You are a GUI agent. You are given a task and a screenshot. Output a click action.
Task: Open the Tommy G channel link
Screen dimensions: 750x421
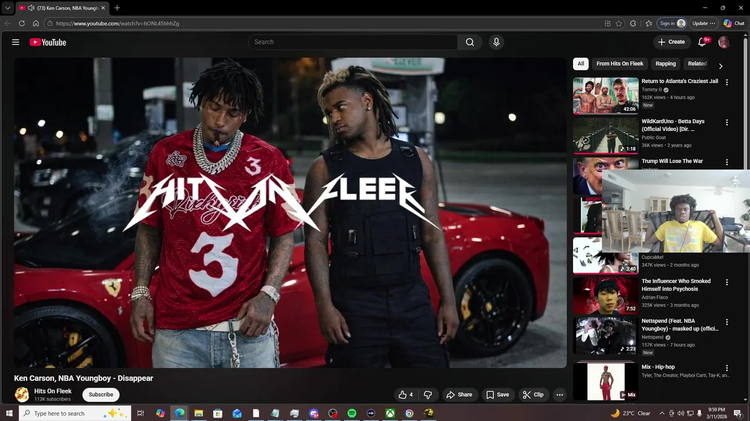click(652, 90)
